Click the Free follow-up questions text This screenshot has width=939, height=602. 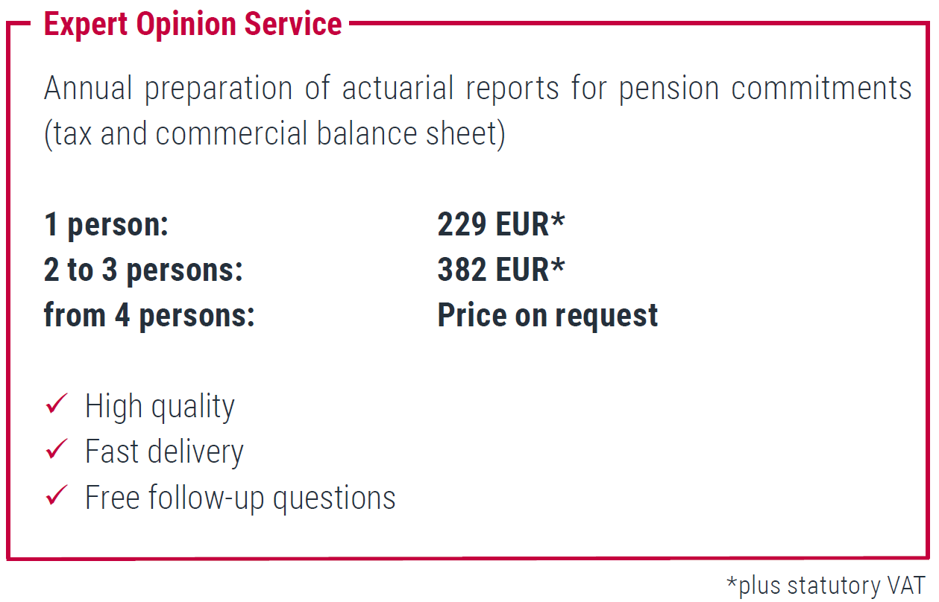point(240,497)
